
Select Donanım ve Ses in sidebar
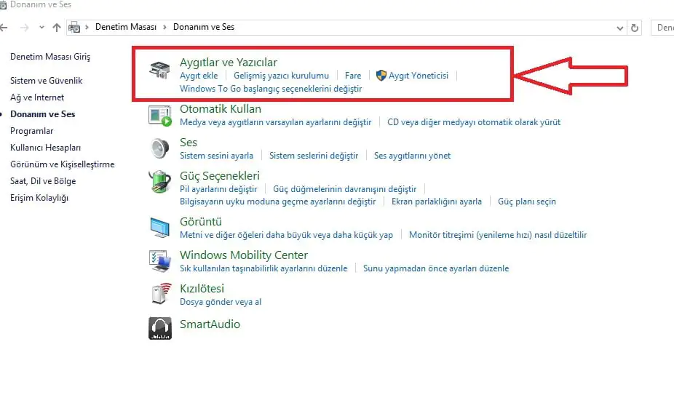[x=42, y=114]
